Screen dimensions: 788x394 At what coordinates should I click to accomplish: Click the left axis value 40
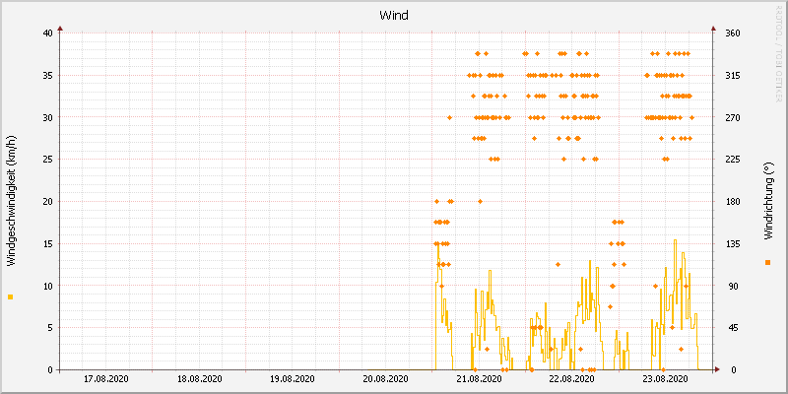[47, 33]
